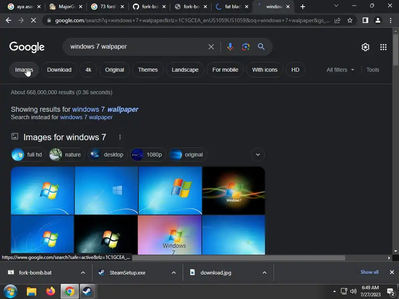Select the 'full hd' image chip
Viewport: 399px width, 299px height.
pos(28,155)
